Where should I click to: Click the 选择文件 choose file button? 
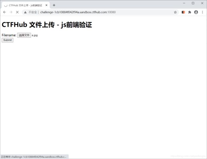(x=24, y=35)
